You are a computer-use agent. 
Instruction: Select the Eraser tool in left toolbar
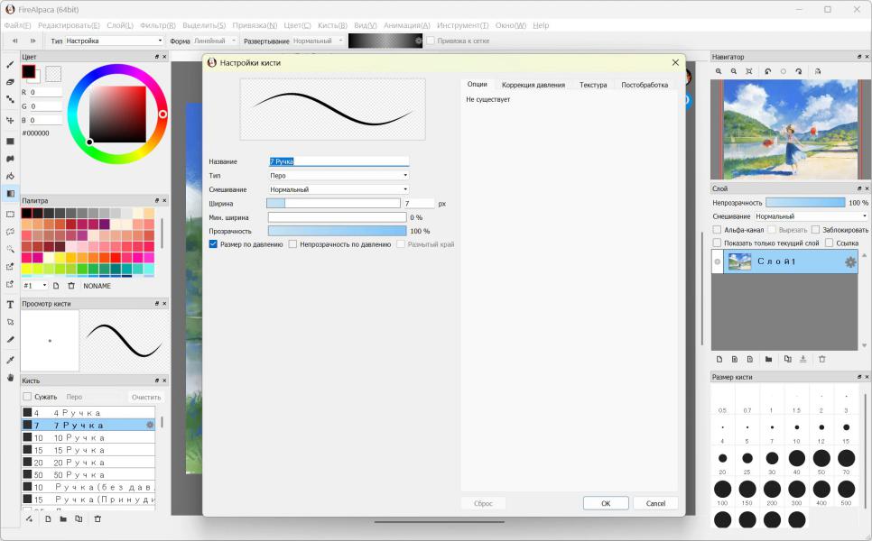tap(10, 82)
